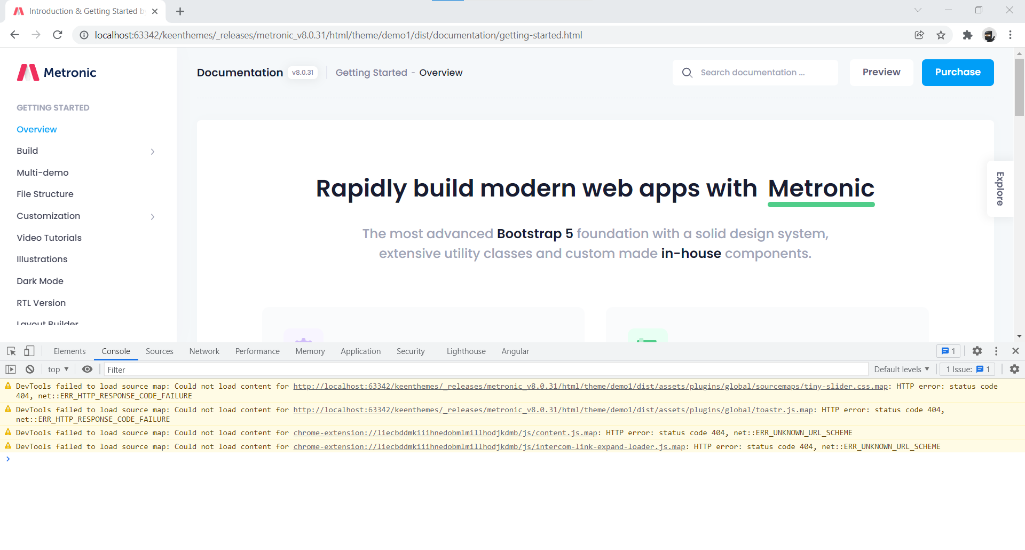Image resolution: width=1025 pixels, height=550 pixels.
Task: Open DevTools customize menu
Action: [x=996, y=351]
